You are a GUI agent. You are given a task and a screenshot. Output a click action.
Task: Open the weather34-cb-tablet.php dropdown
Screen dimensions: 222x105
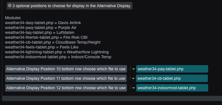coord(172,78)
